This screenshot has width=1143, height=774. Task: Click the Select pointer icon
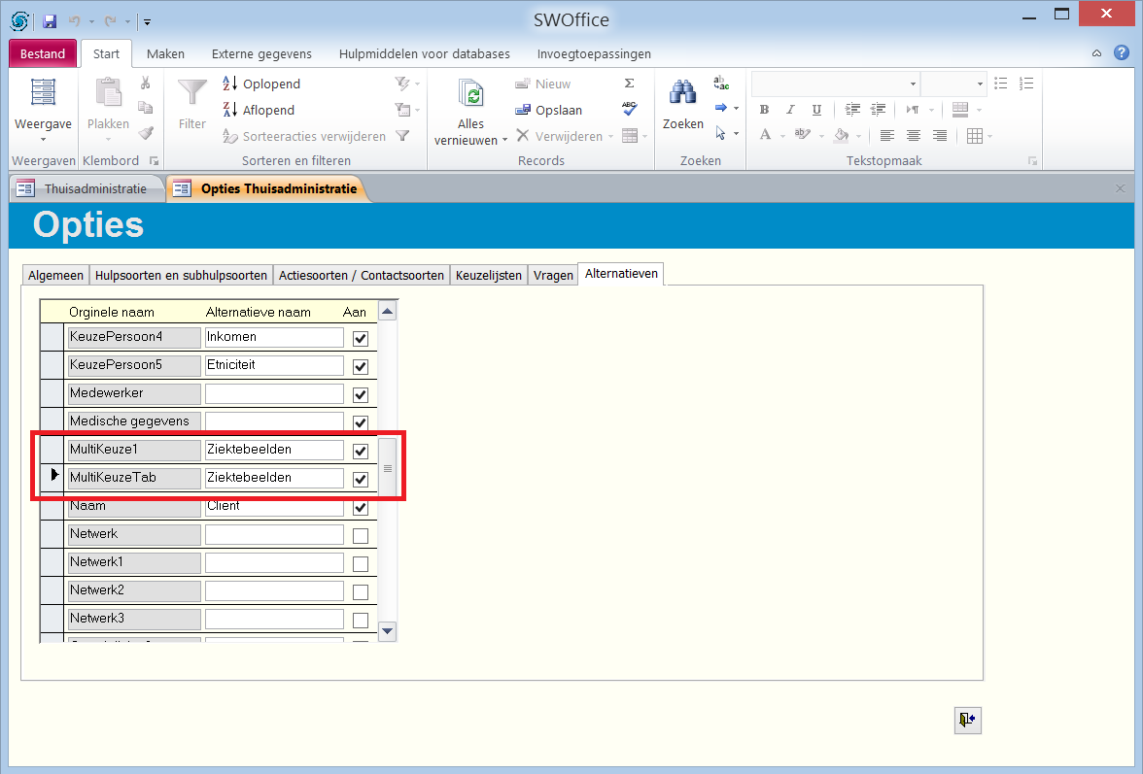tap(721, 133)
